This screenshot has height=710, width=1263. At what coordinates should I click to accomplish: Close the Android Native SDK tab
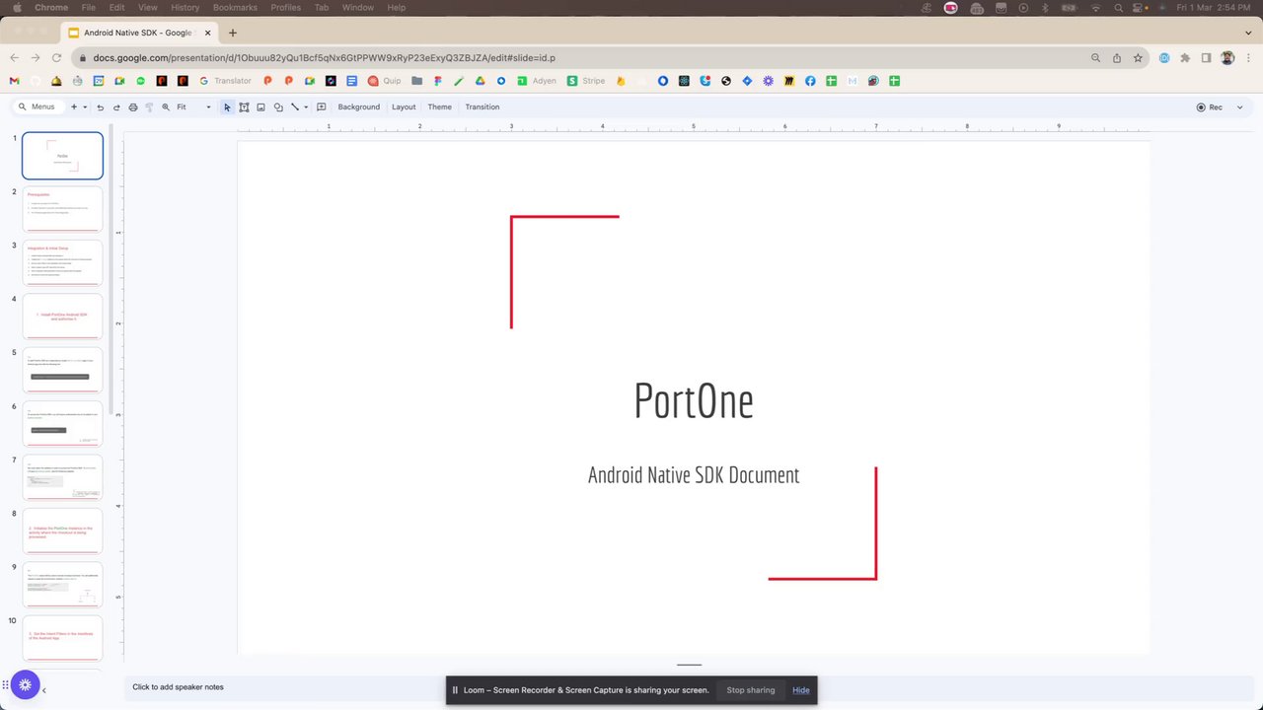pos(206,33)
